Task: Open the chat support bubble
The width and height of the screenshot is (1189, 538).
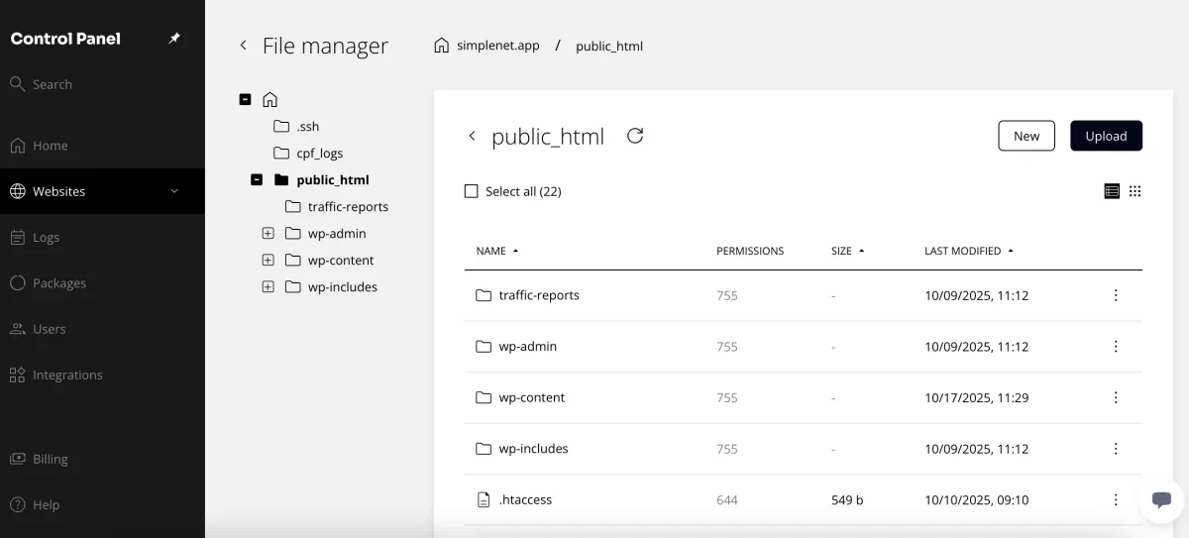Action: pyautogui.click(x=1161, y=500)
